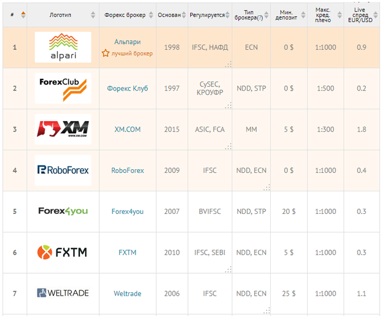Screen dimensions: 382x316
Task: Select the 'IFSC, SEBI' cell
Action: point(210,252)
